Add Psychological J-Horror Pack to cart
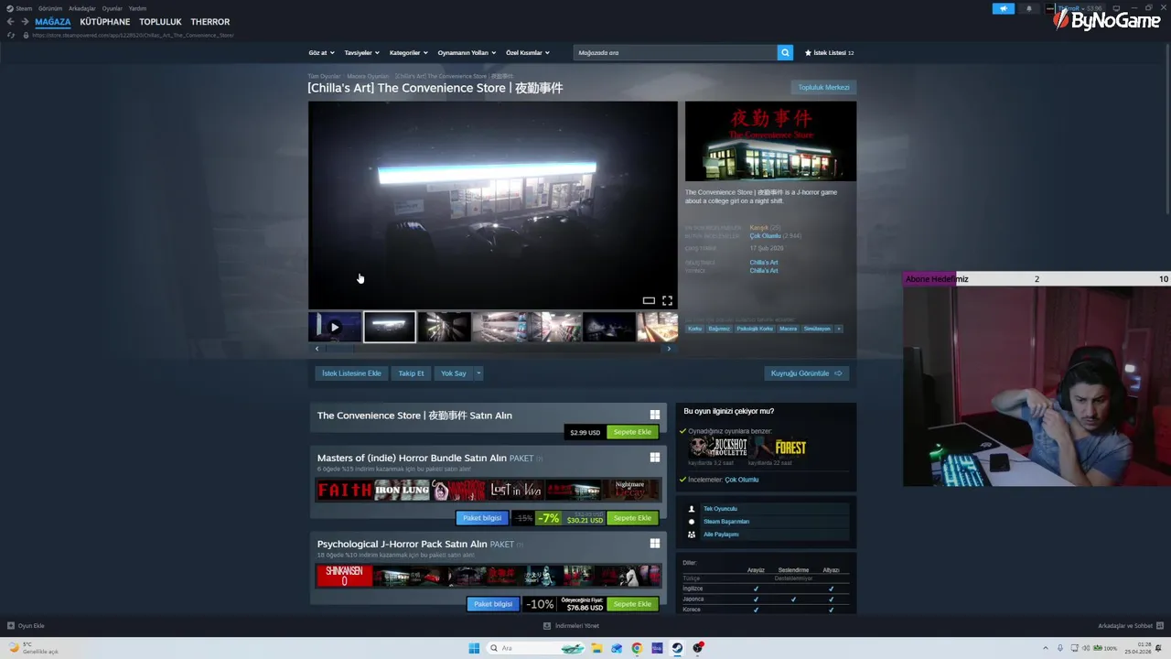 coord(632,604)
